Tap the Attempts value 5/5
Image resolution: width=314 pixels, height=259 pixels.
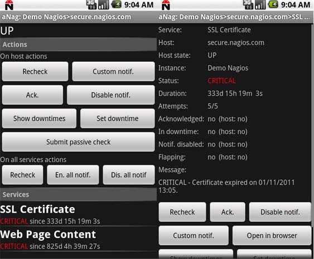click(x=212, y=106)
